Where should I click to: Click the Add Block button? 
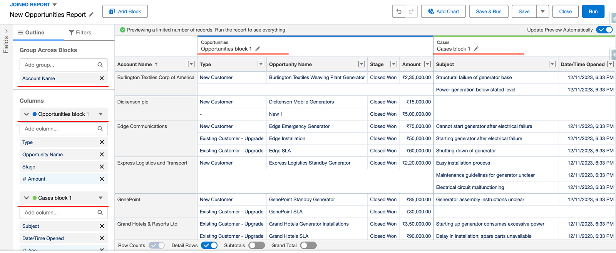point(125,12)
